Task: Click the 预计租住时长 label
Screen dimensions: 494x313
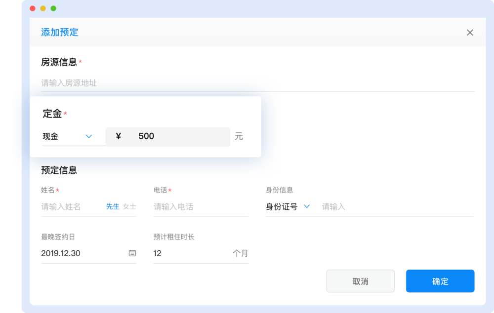Action: [x=173, y=237]
